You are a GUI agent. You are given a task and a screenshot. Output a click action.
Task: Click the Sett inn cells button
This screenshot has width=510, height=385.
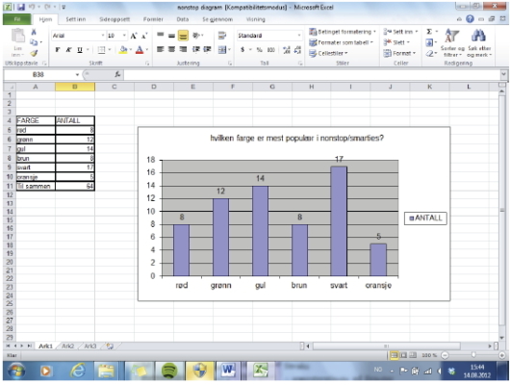[x=400, y=32]
